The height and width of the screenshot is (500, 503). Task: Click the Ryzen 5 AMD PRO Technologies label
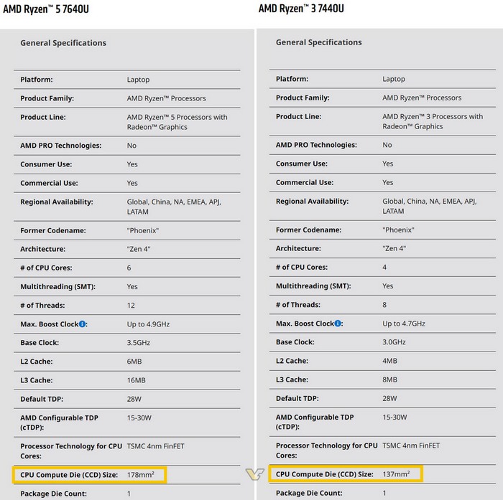(61, 146)
